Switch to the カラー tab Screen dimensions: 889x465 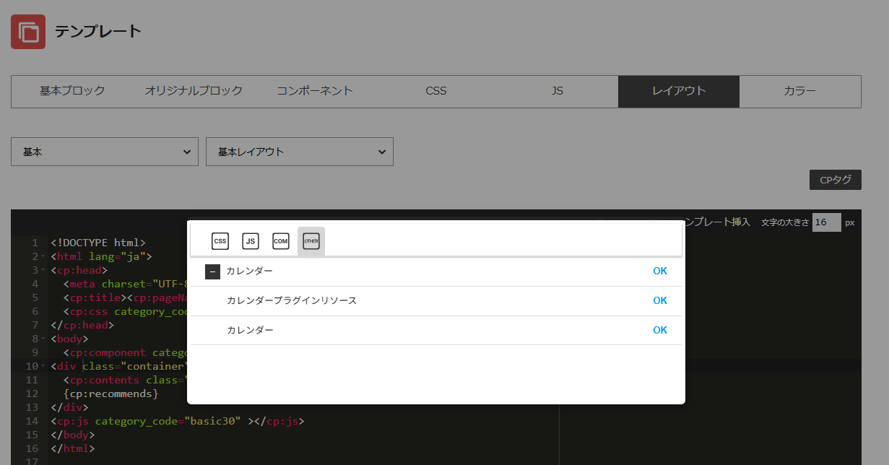[799, 91]
